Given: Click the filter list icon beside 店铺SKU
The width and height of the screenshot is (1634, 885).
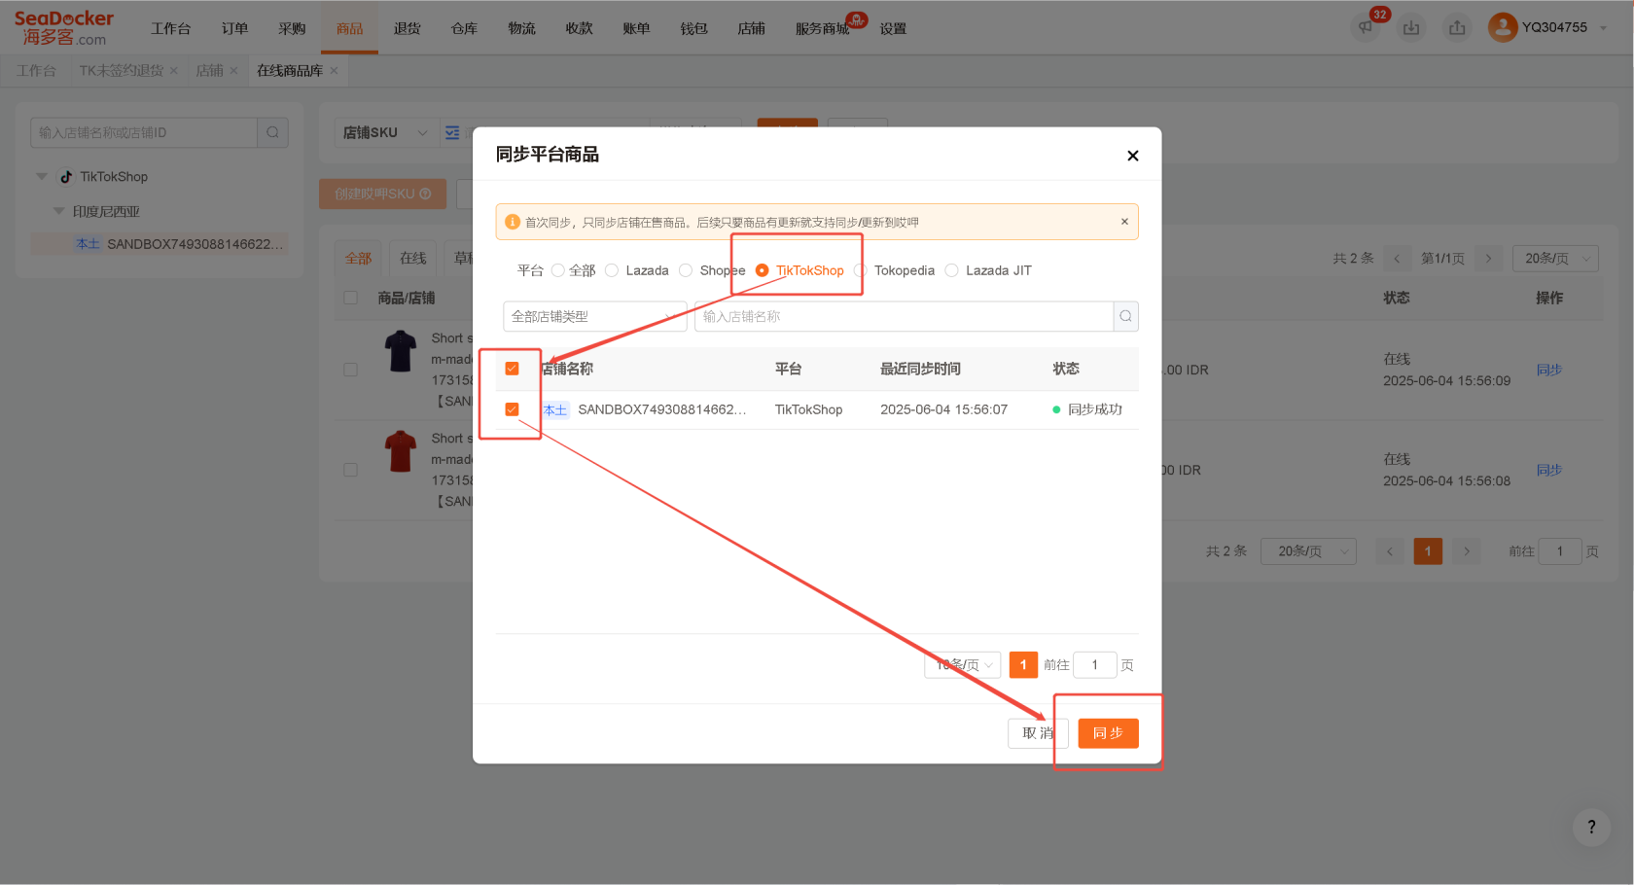Looking at the screenshot, I should click(x=452, y=132).
